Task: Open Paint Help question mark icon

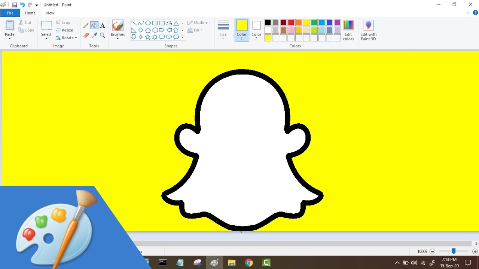Action: [x=475, y=13]
